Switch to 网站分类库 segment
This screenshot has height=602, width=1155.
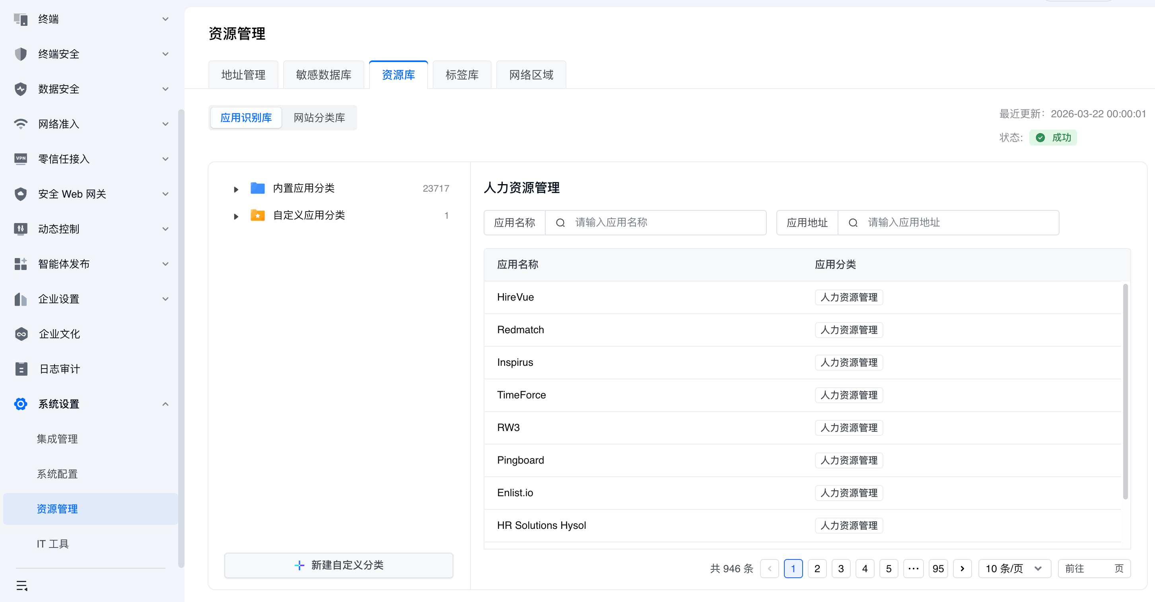click(319, 118)
